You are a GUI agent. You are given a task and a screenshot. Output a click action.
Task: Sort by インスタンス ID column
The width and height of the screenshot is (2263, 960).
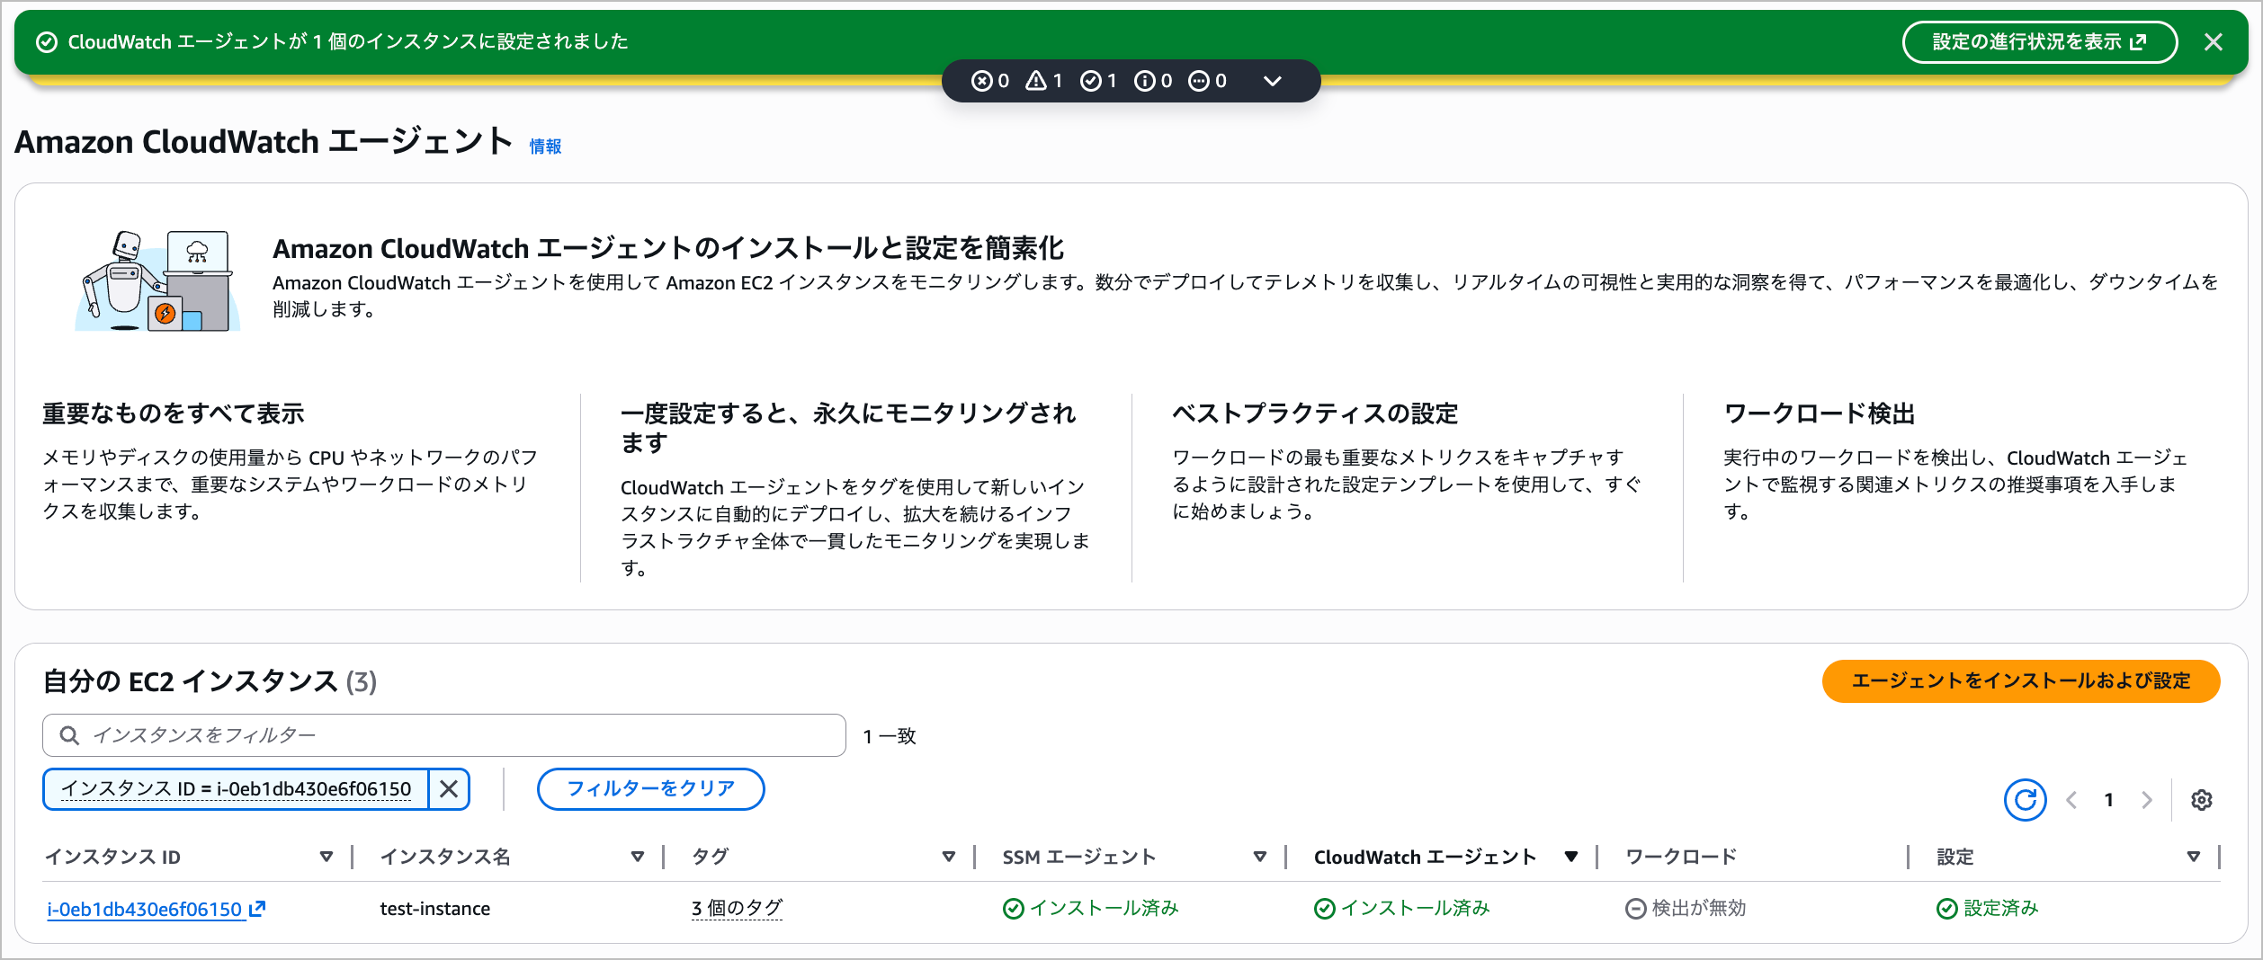click(x=326, y=857)
